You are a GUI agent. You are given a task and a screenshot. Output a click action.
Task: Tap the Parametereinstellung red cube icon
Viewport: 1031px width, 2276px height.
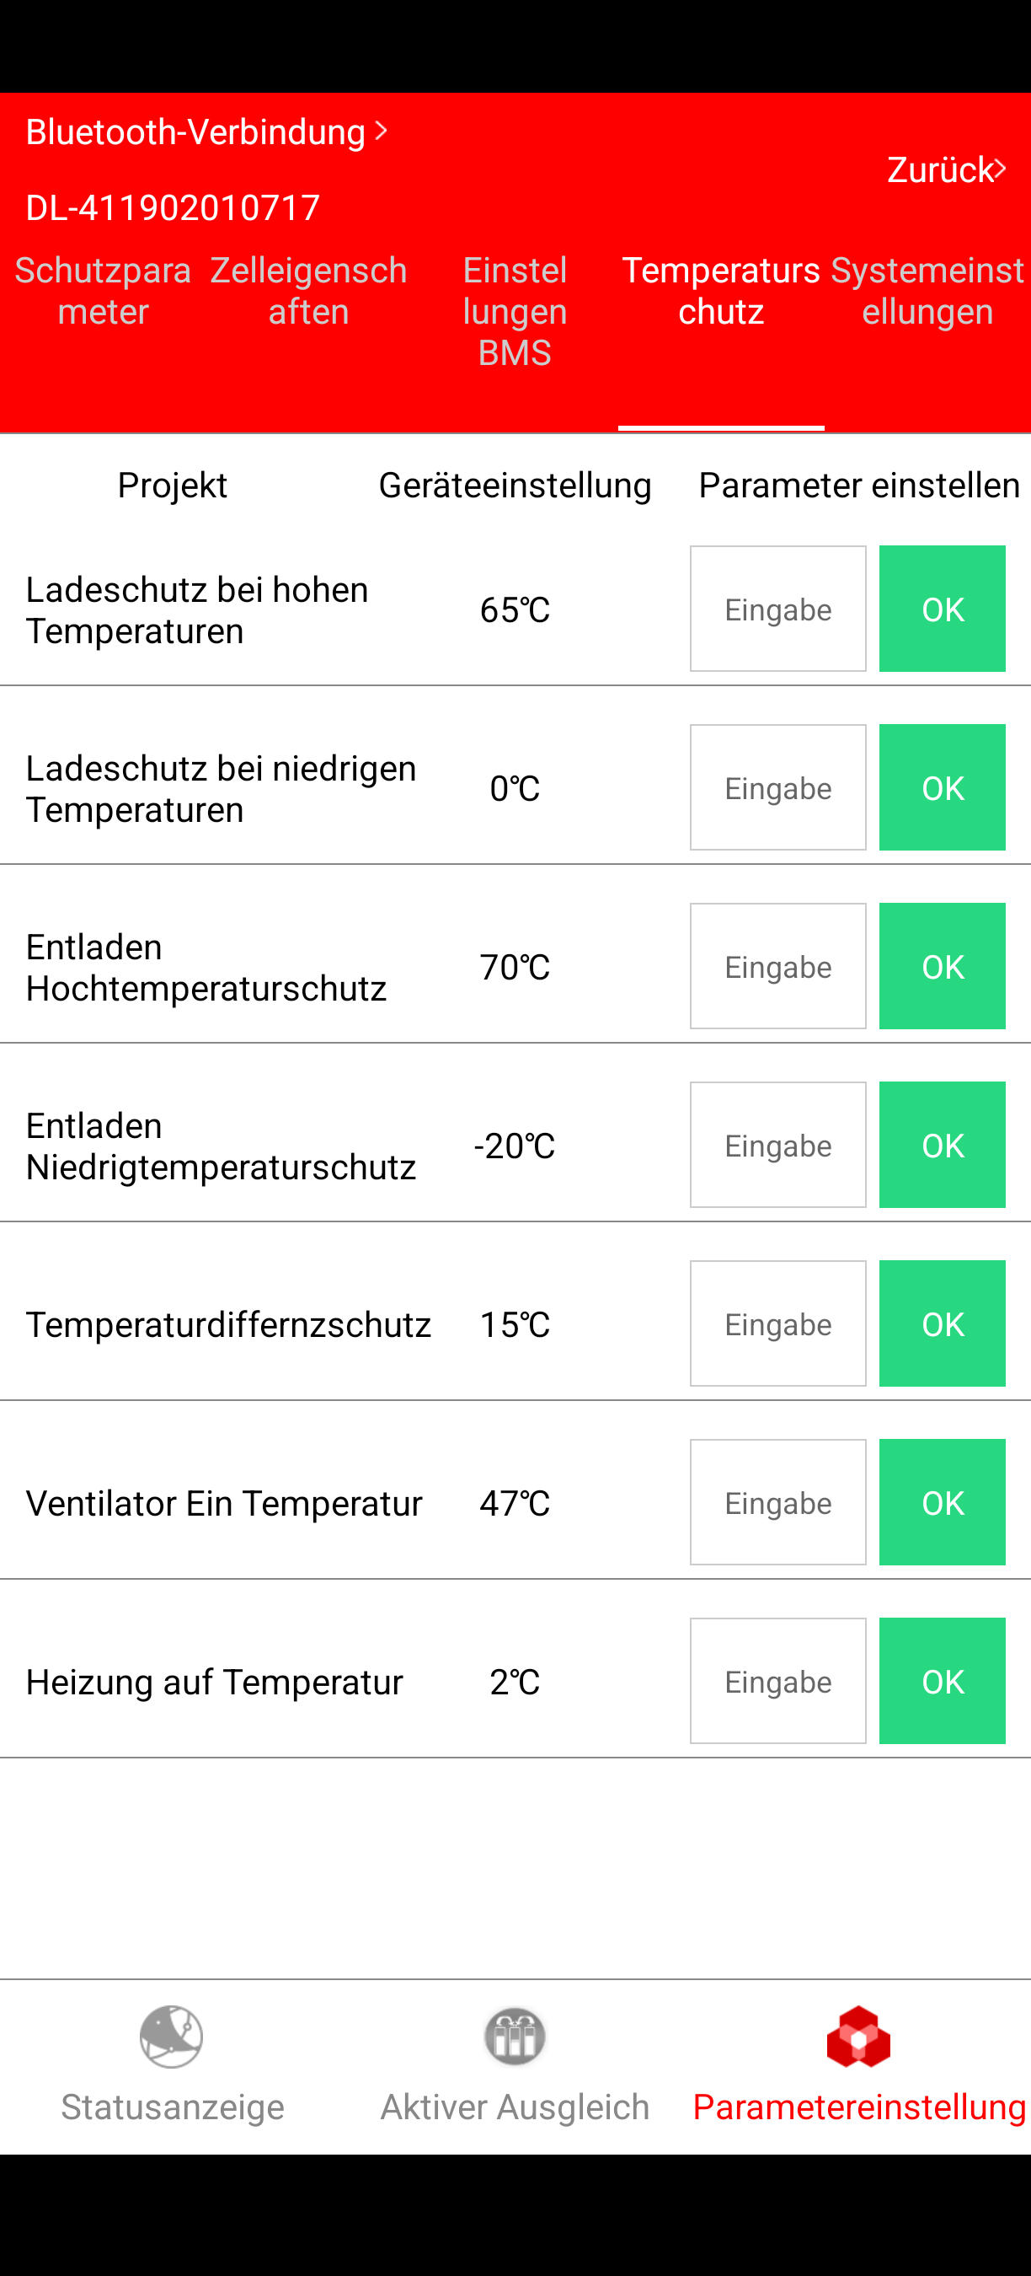click(858, 2037)
